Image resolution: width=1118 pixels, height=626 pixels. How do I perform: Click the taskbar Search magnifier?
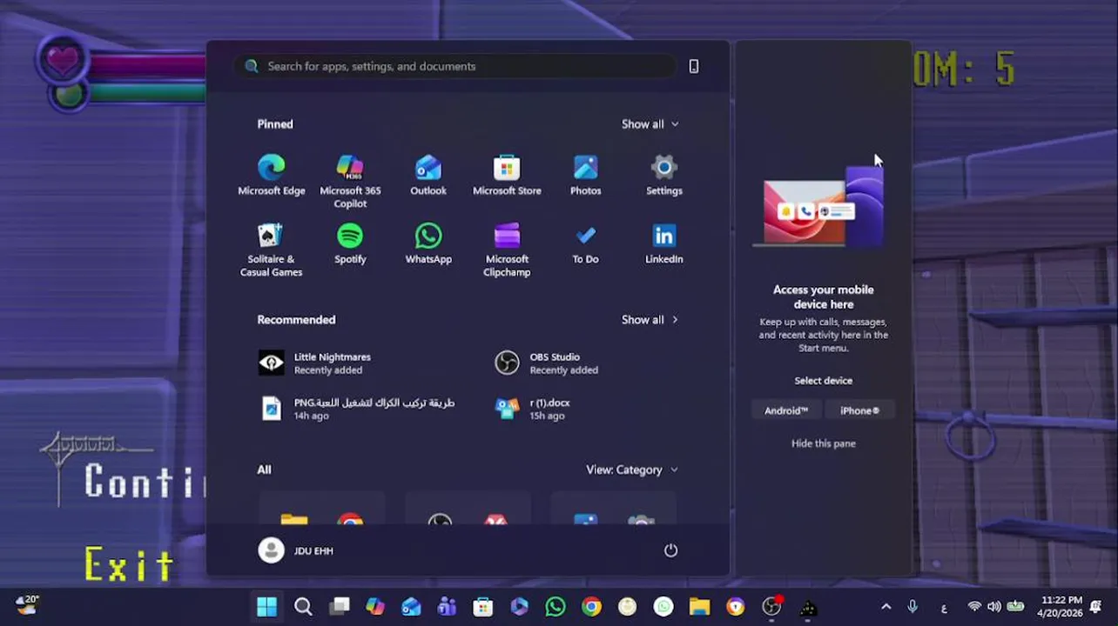tap(303, 606)
